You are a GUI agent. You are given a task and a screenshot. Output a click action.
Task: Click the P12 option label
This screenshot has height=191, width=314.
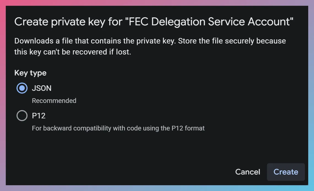(x=39, y=116)
